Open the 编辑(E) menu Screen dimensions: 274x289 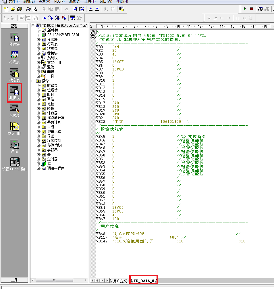29,1
